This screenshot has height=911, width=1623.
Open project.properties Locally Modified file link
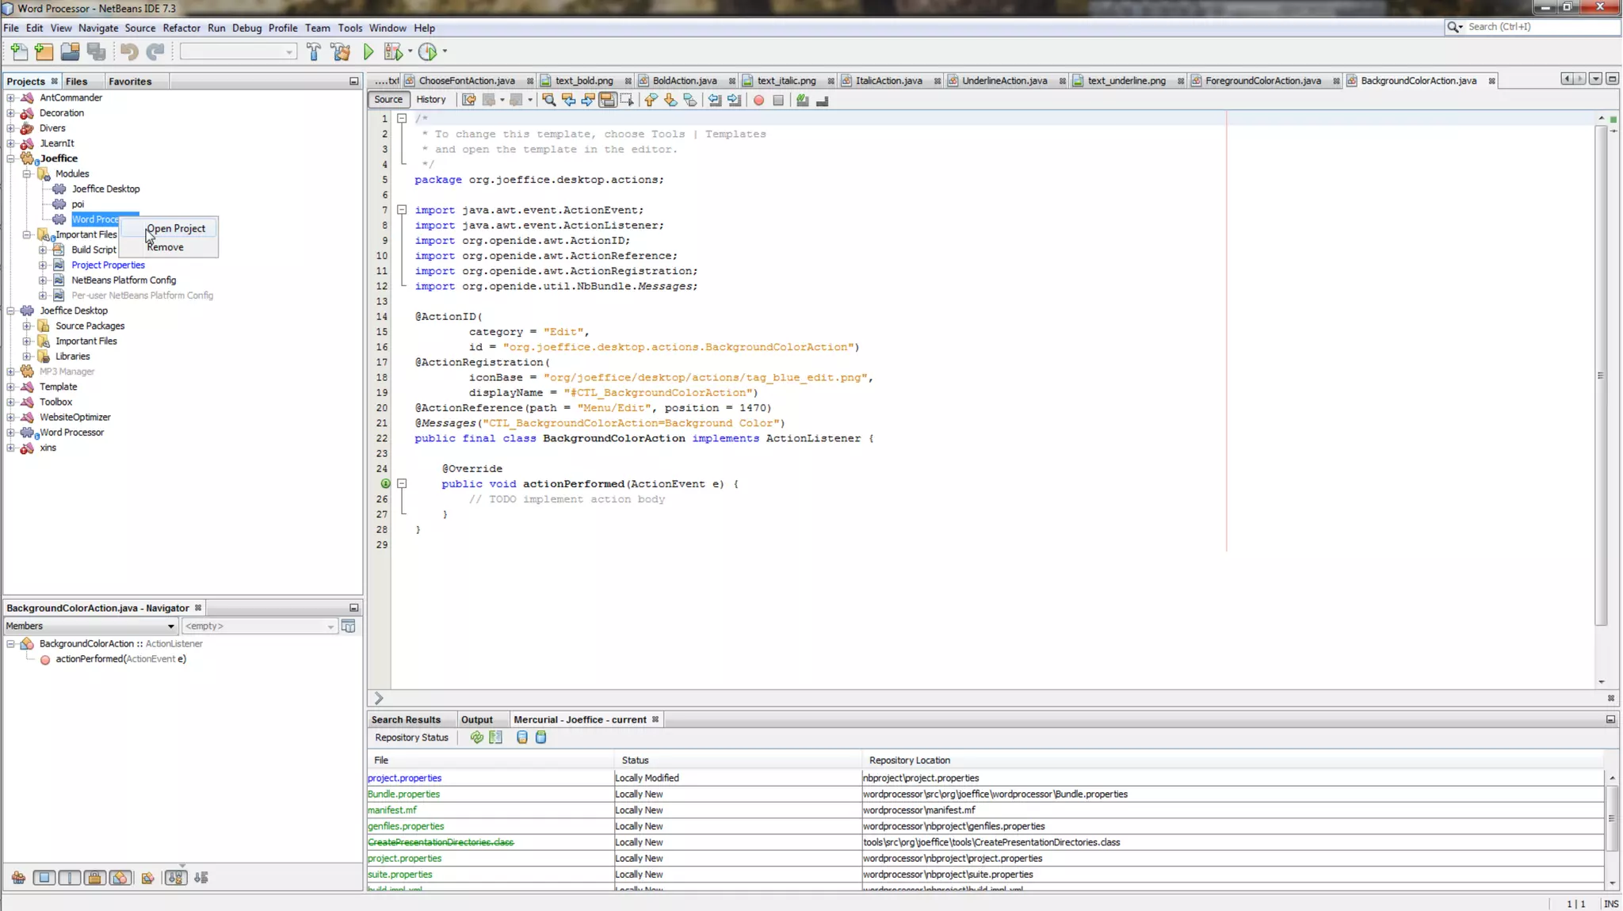pos(404,778)
